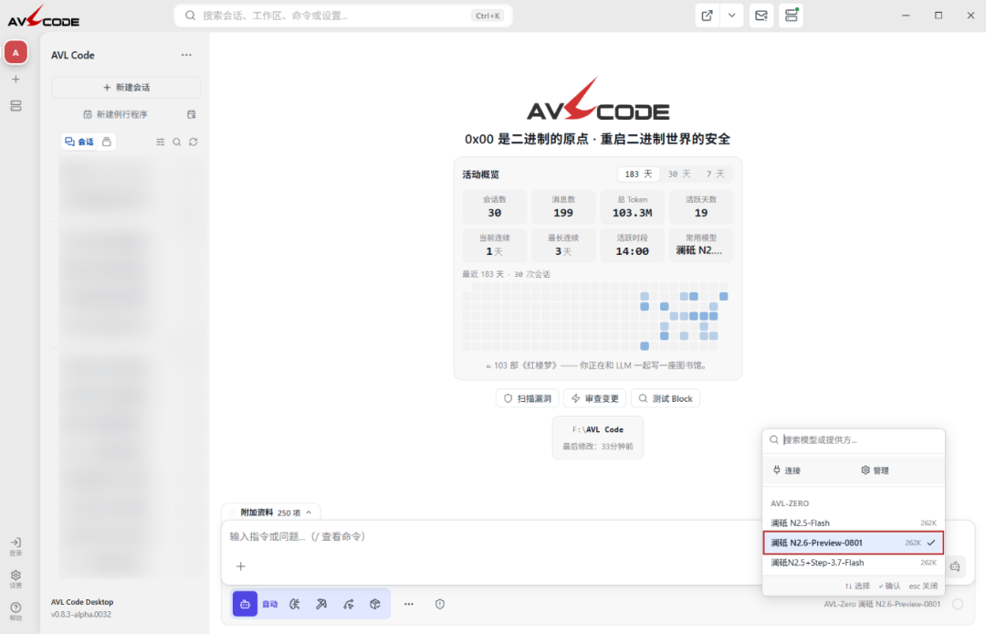Click the 当前连续 1 天 stat card

pyautogui.click(x=494, y=246)
